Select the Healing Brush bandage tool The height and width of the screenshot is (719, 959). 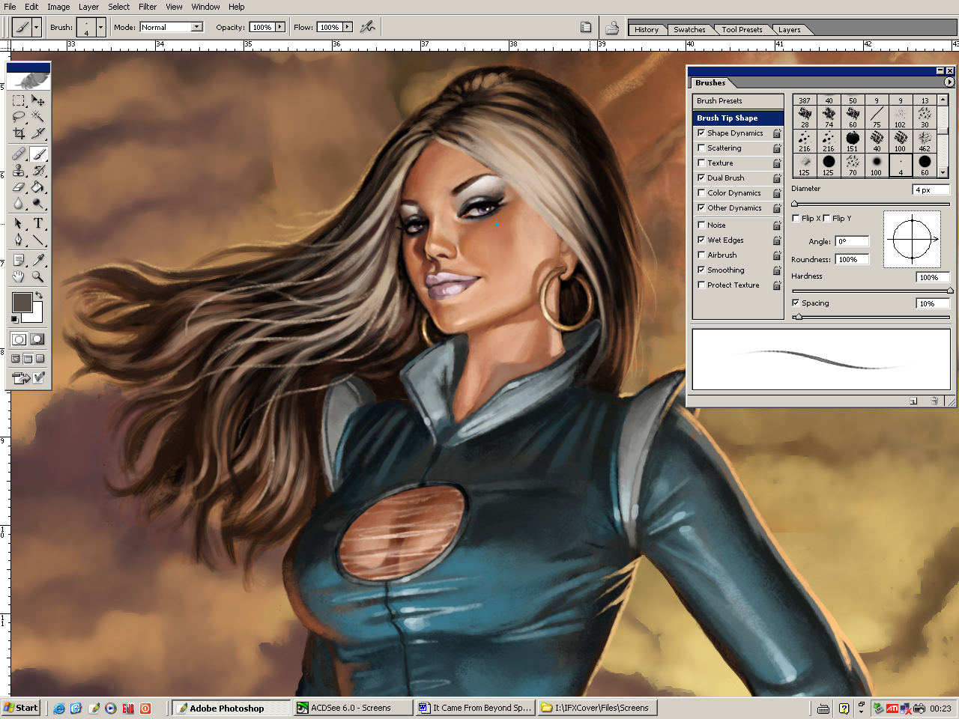point(19,154)
